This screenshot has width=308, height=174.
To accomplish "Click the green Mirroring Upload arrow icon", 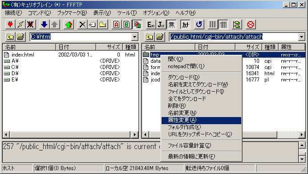I will tap(69, 25).
